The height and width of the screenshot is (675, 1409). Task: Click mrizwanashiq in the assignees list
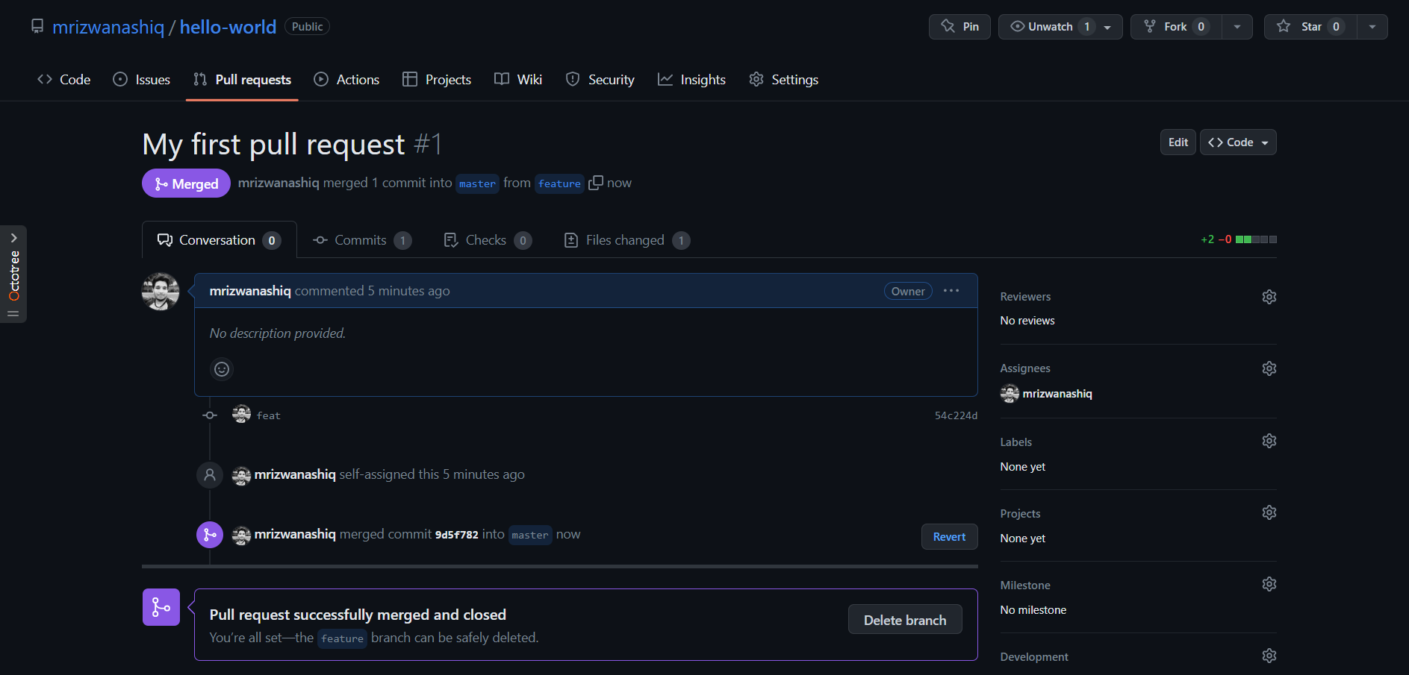pyautogui.click(x=1057, y=394)
